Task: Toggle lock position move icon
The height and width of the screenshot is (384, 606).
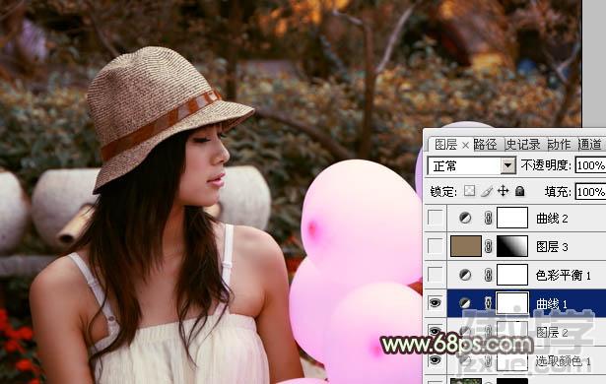Action: (x=503, y=191)
